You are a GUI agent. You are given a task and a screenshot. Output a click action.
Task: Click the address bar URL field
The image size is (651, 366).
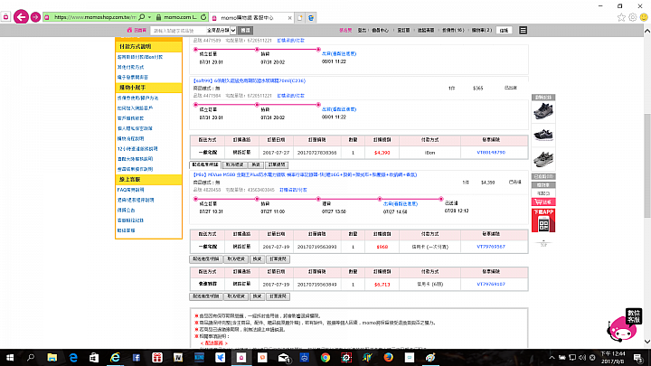[95, 17]
